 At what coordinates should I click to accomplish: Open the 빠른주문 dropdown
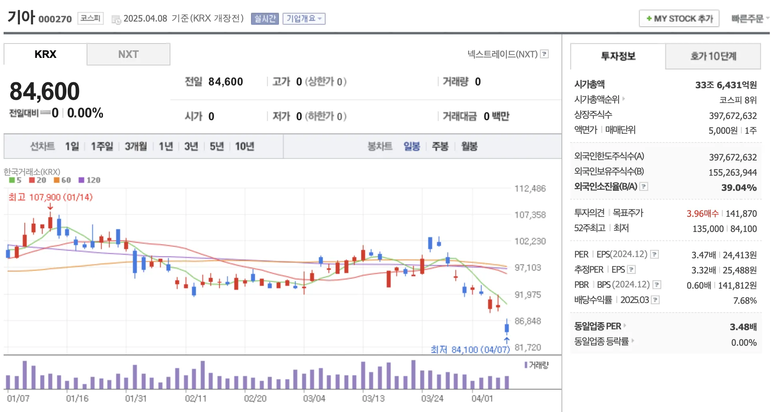coord(750,18)
